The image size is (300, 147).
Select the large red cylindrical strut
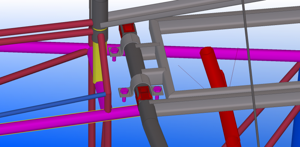click(220, 96)
